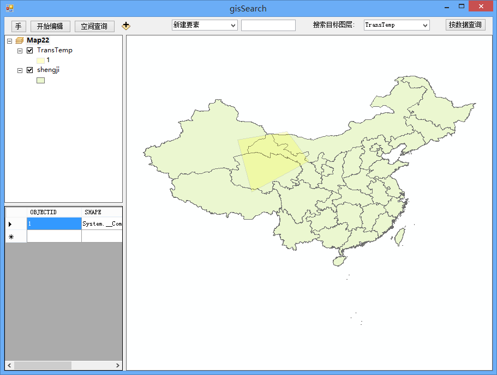The height and width of the screenshot is (375, 497).
Task: Click the gisSearch app icon in title bar
Action: click(9, 8)
